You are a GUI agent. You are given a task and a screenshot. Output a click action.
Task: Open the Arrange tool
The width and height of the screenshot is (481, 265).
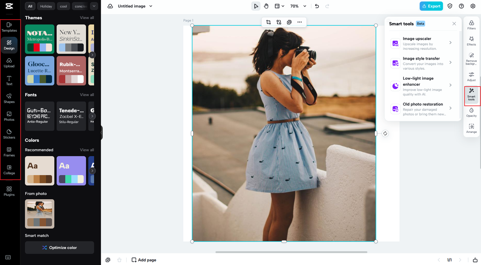point(471,129)
